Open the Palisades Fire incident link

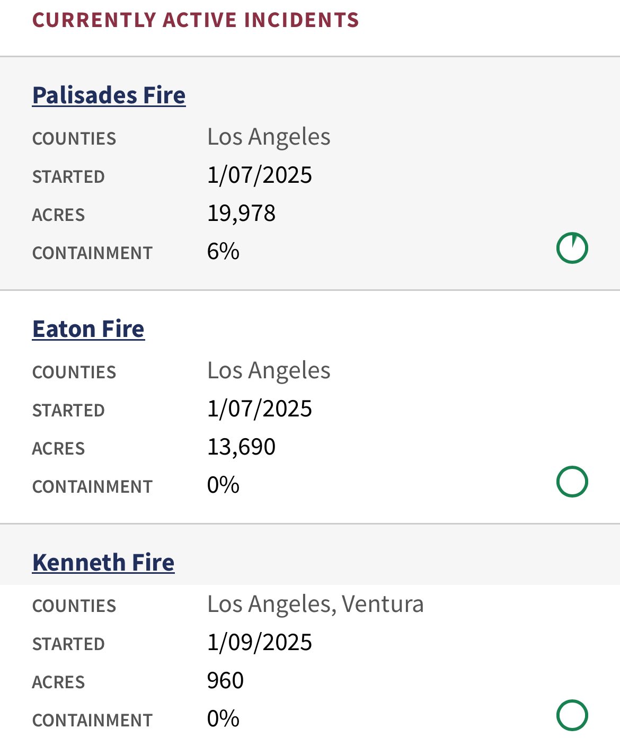point(109,95)
